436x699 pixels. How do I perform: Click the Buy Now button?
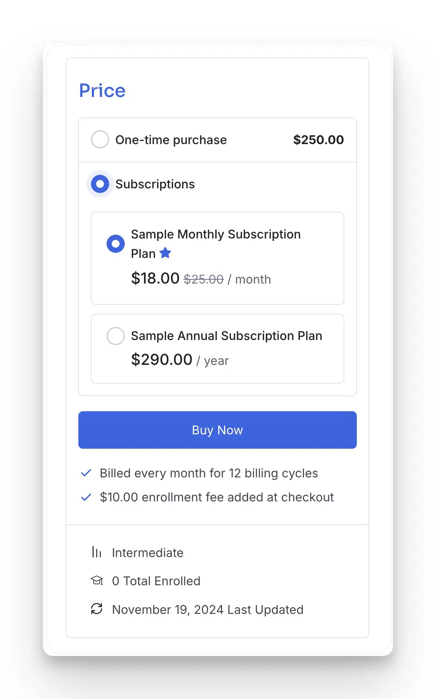217,430
